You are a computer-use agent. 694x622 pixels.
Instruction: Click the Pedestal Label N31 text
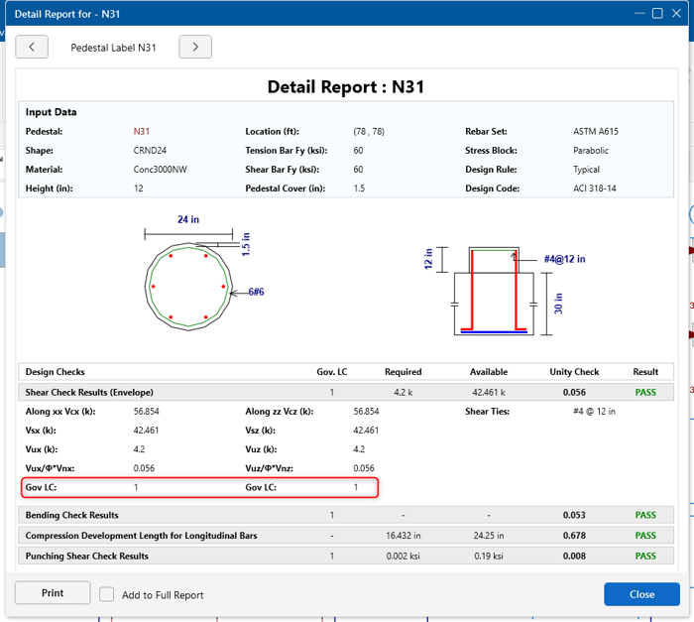coord(113,48)
